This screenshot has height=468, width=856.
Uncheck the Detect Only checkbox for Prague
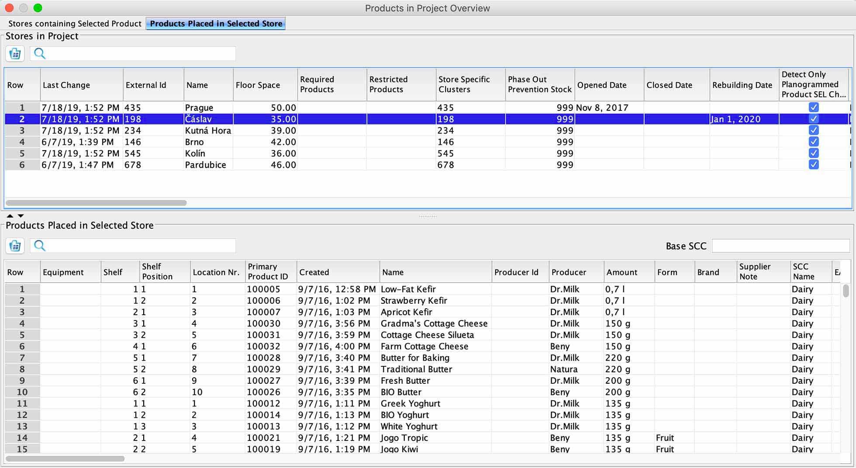click(x=813, y=107)
